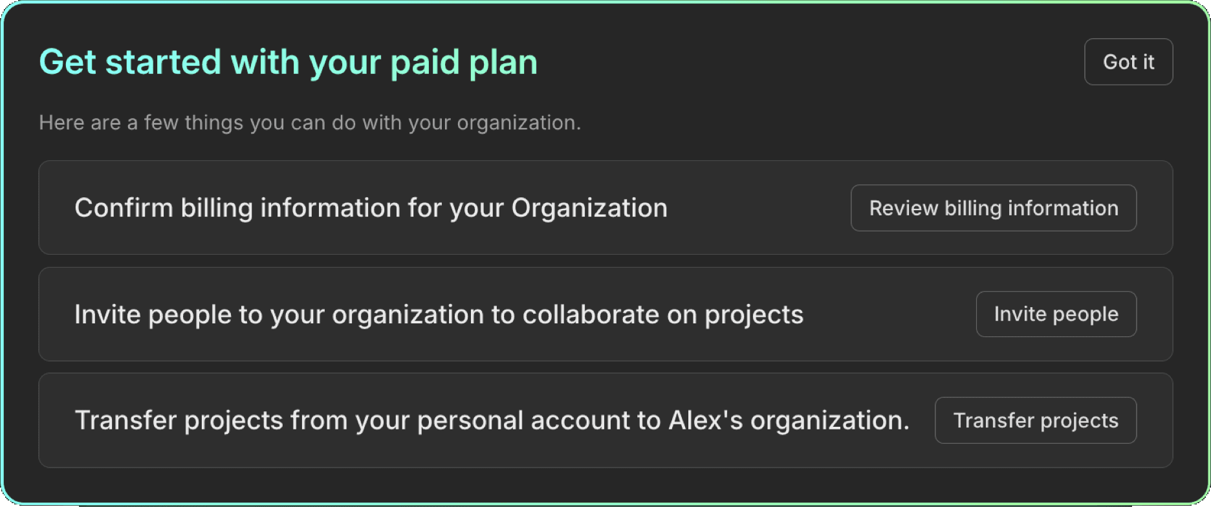Acknowledge the onboarding checklist with Got it

click(1128, 61)
